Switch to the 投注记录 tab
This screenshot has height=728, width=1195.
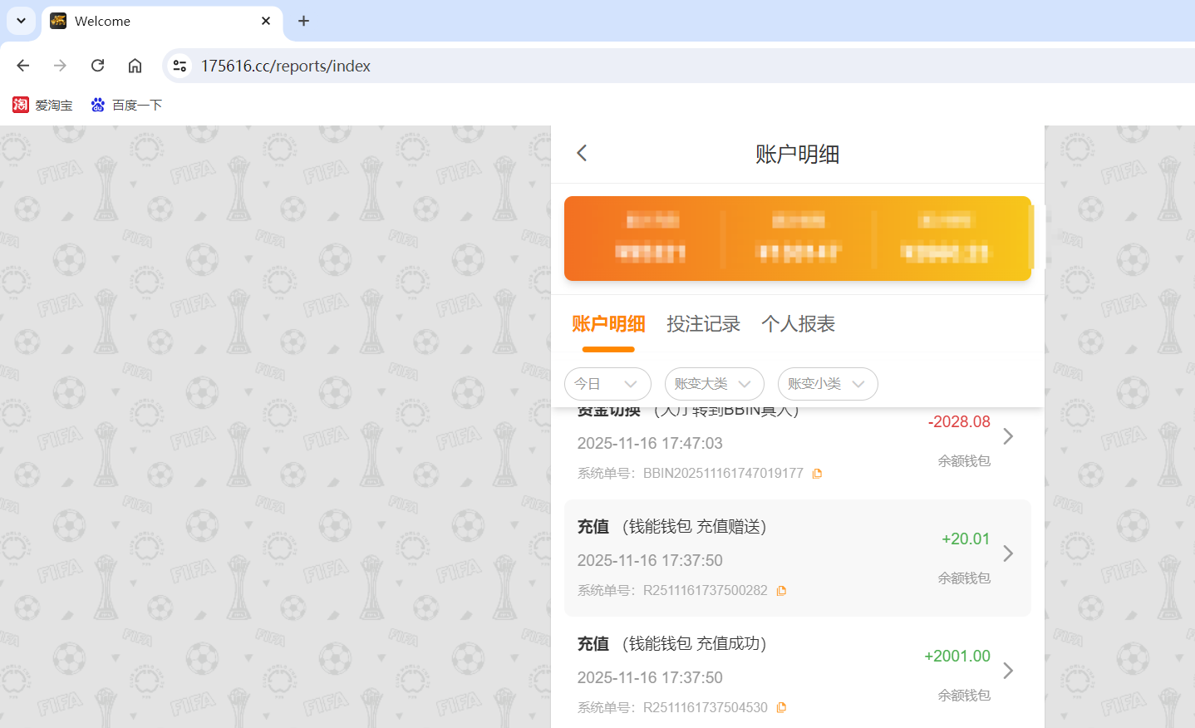pos(703,324)
